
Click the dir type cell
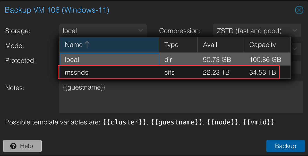pyautogui.click(x=168, y=60)
